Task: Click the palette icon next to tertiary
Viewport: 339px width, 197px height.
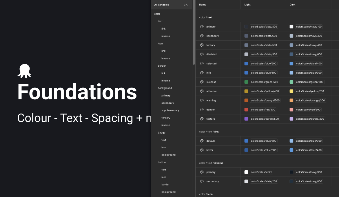Action: 202,45
